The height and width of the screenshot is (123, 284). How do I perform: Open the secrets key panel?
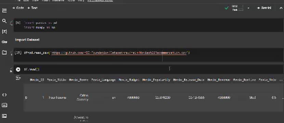4,42
